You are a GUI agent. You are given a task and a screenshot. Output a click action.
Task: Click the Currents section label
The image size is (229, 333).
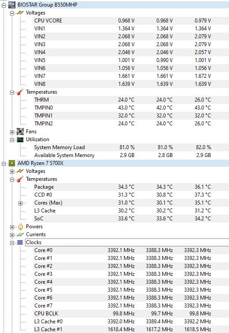[x=36, y=234]
